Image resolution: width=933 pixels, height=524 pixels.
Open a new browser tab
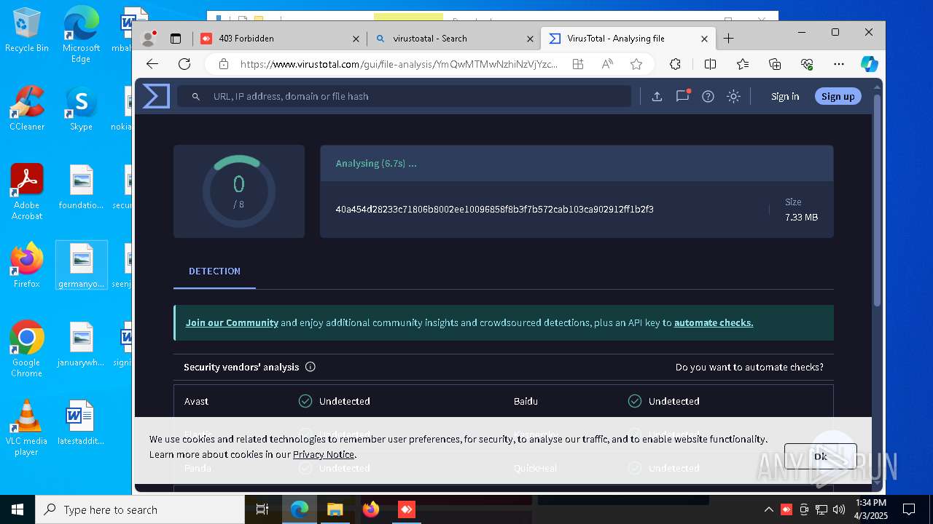(728, 39)
